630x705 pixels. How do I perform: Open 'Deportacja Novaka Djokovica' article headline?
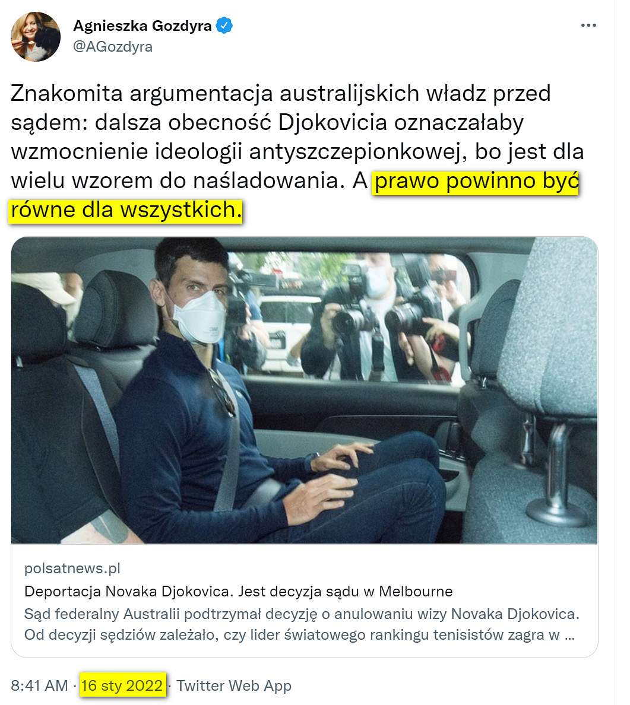(239, 591)
